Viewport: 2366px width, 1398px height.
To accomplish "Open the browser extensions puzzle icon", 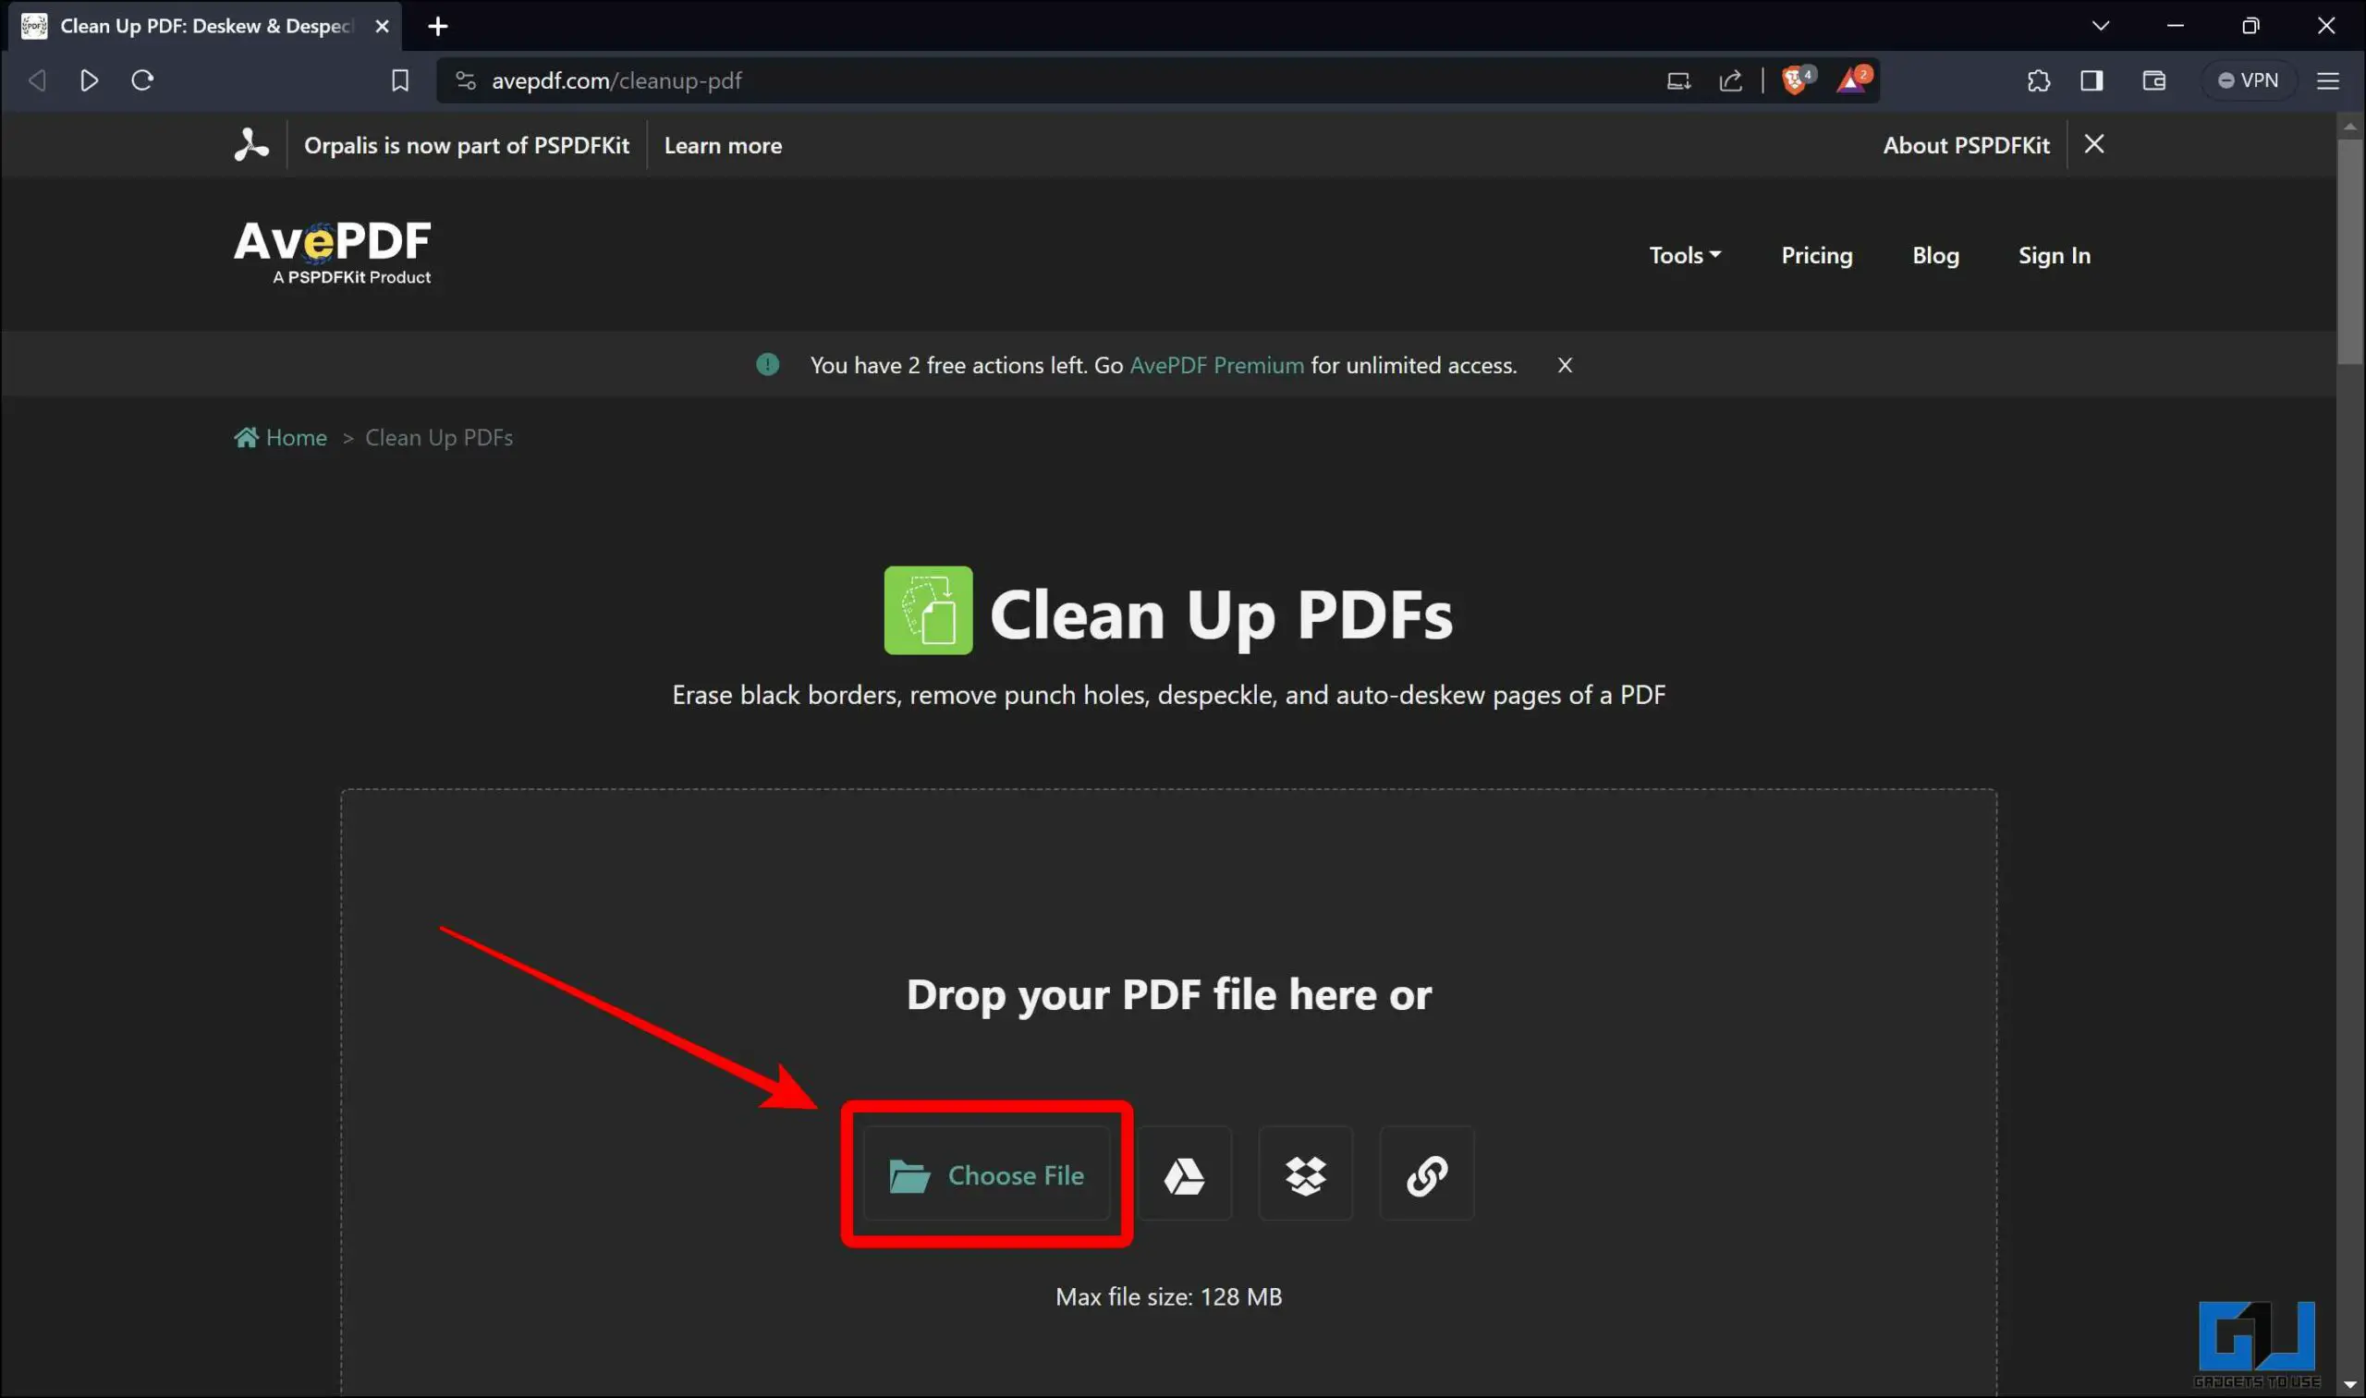I will click(x=2038, y=81).
